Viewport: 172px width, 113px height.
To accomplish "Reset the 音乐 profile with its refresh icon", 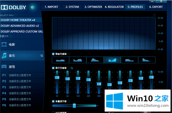I will pos(42,55).
